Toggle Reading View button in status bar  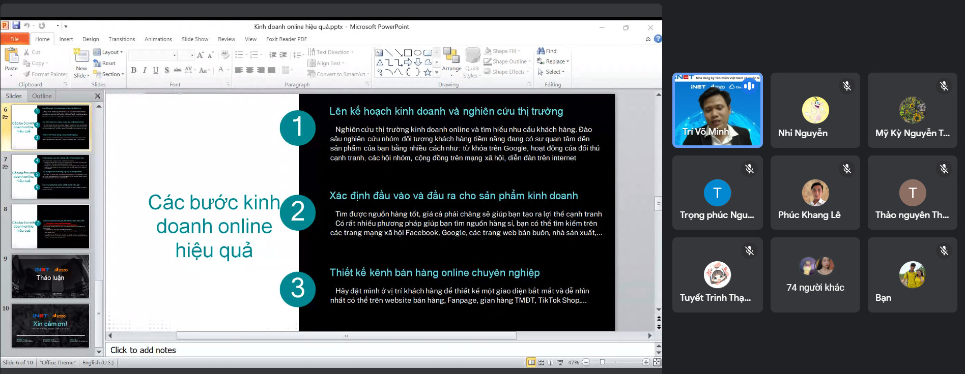(551, 363)
